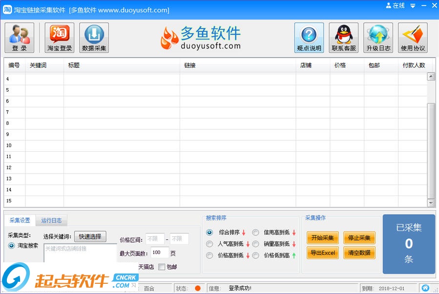
Task: Open the title bar dropdown menu arrow
Action: (413, 6)
